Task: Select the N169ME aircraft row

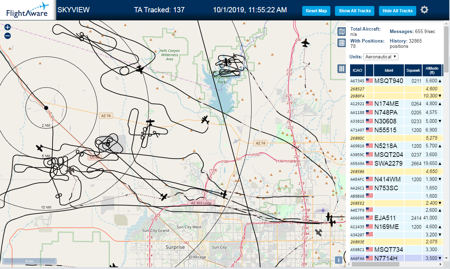Action: 396,227
